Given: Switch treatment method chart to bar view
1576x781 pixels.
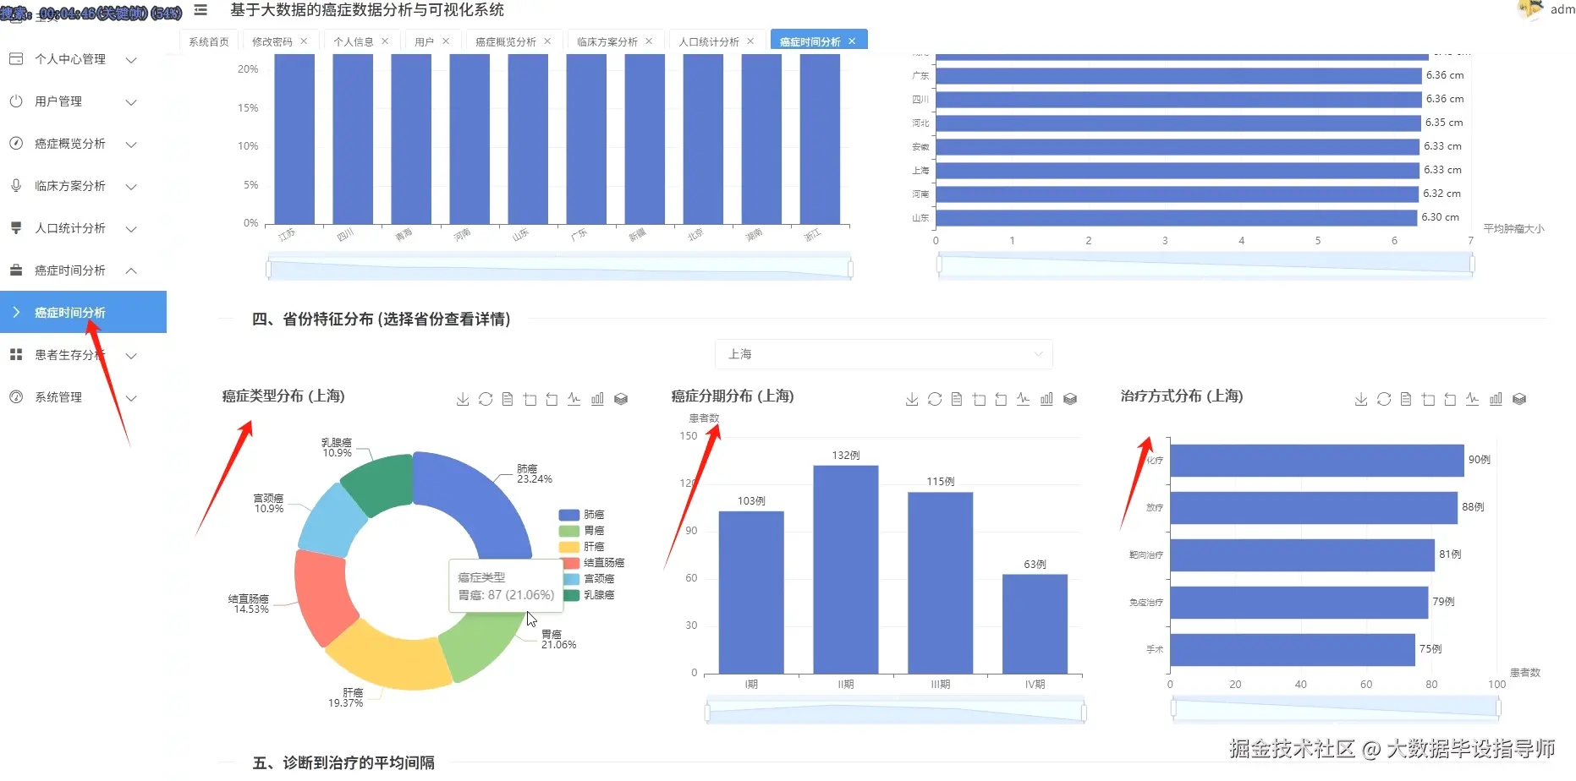Looking at the screenshot, I should (x=1496, y=399).
